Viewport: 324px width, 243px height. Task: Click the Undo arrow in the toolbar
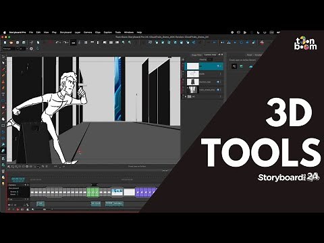[x=57, y=43]
